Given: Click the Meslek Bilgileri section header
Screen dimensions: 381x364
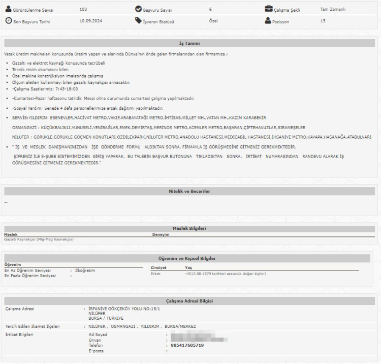Looking at the screenshot, I should point(189,228).
